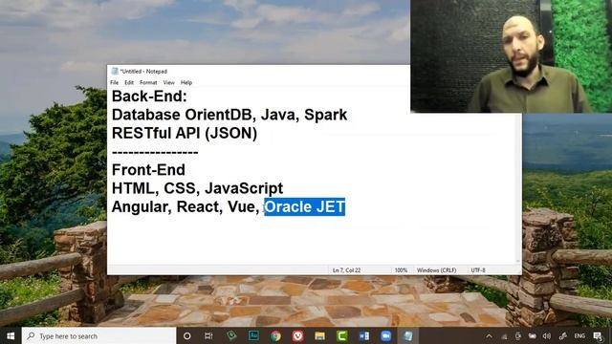Click 'Ln 7, Col 22' in the status bar
612x344 pixels.
click(346, 269)
